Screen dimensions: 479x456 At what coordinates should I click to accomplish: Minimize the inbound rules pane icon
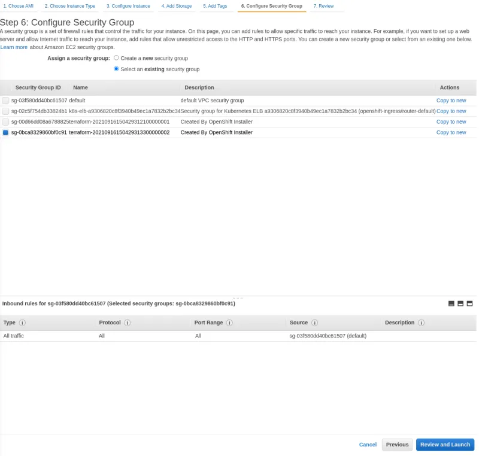[x=451, y=303]
